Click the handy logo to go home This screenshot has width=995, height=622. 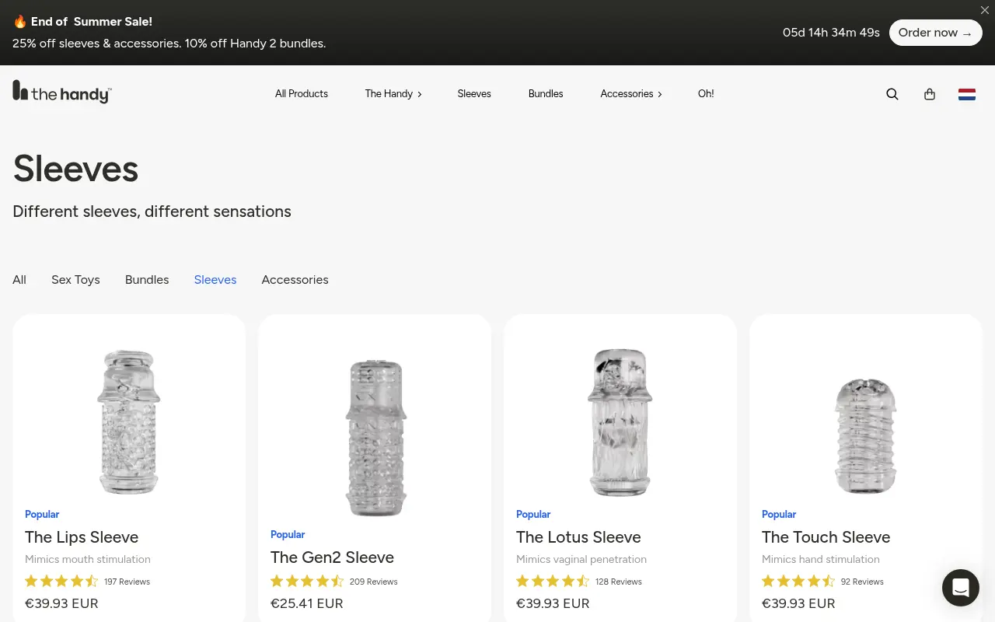click(x=62, y=92)
